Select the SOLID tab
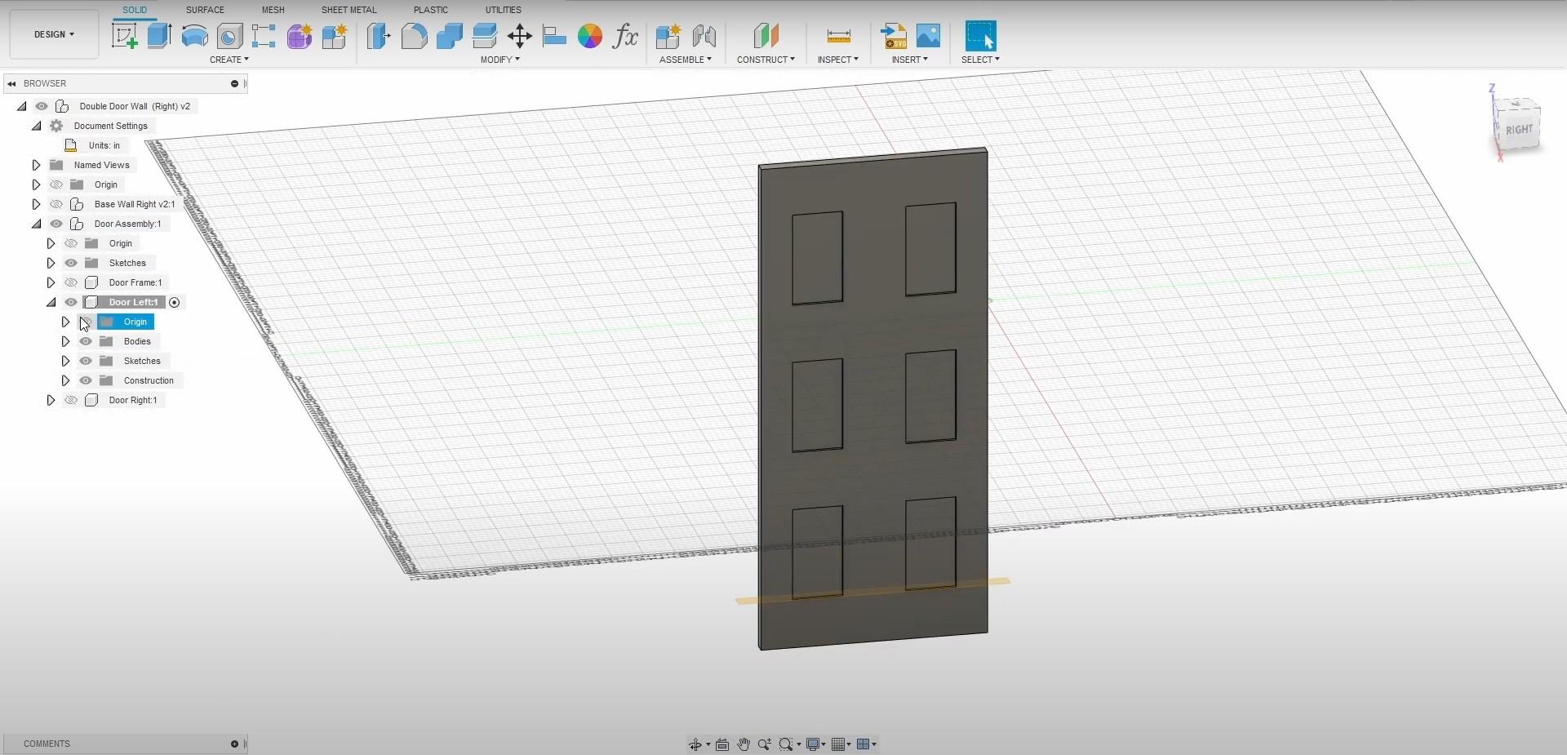1567x755 pixels. coord(135,10)
